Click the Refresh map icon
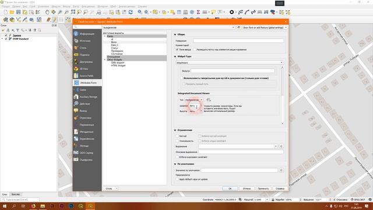373x210 pixels. 131,12
